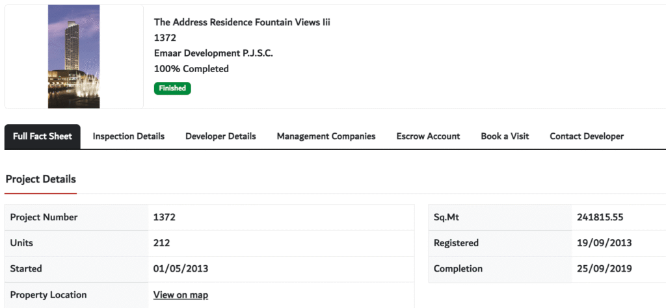This screenshot has width=666, height=308.
Task: Click the tower project thumbnail image
Action: point(74,57)
